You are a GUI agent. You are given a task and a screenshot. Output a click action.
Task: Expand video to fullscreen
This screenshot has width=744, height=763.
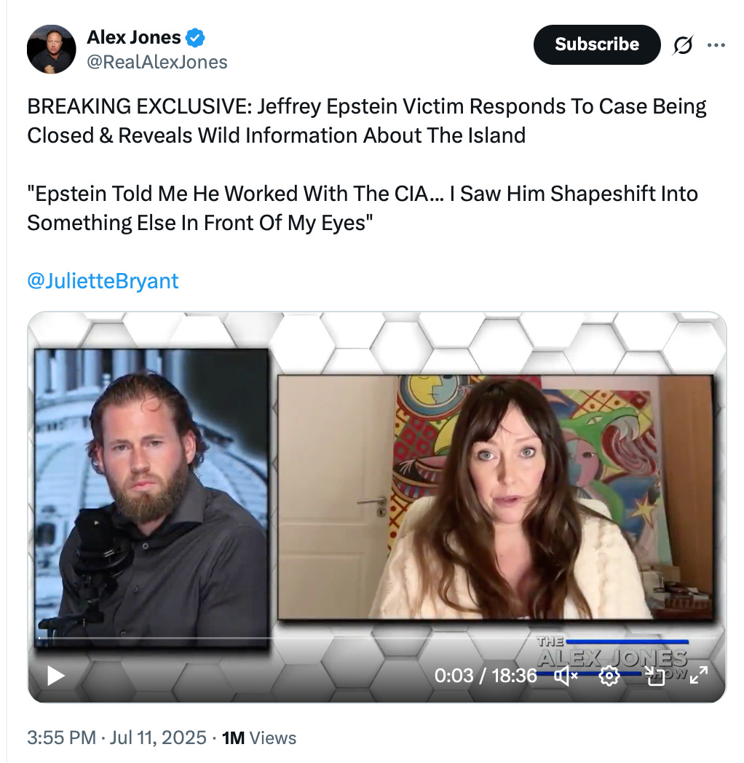tap(699, 676)
